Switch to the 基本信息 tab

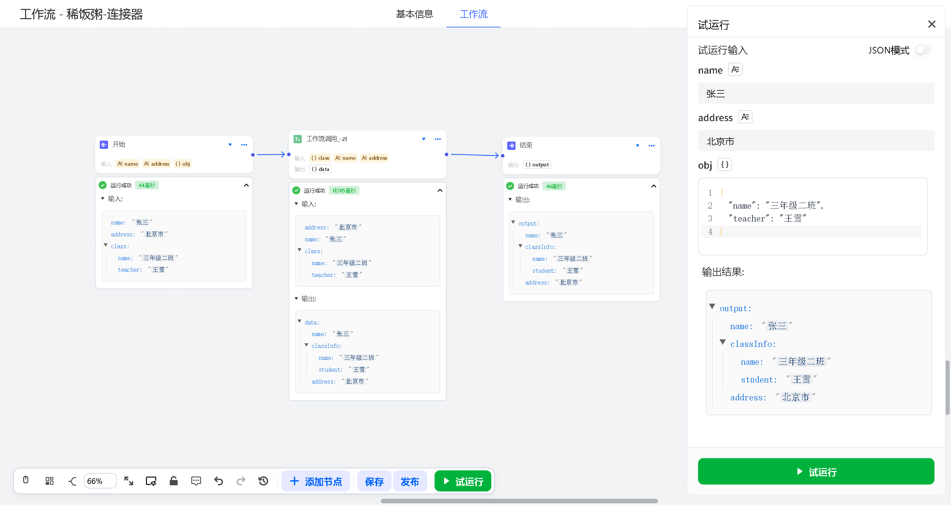414,14
